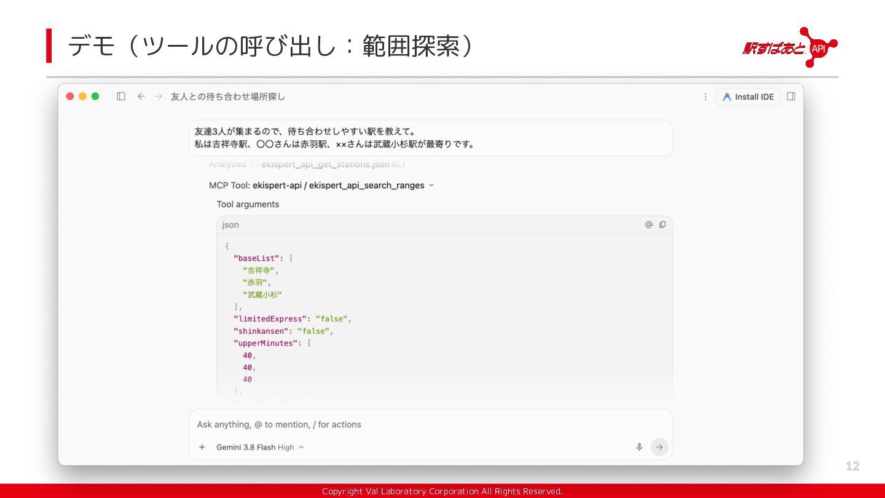Open the three-dot more options menu
The height and width of the screenshot is (498, 885).
(706, 97)
